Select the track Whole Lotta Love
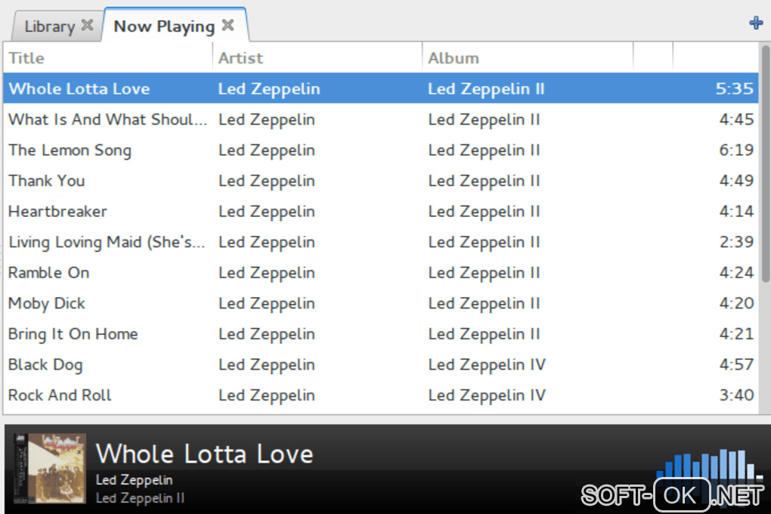Screen dimensions: 771x514 coord(79,88)
